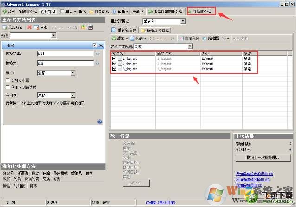
Task: Click the save presets disk icon
Action: tap(90, 27)
